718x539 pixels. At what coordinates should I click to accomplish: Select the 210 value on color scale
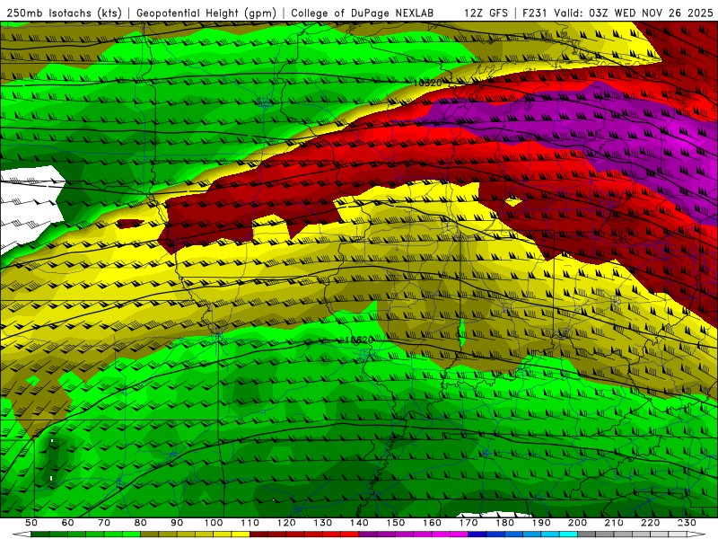(614, 523)
